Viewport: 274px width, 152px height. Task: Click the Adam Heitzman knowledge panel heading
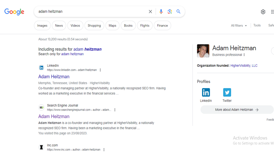[234, 48]
